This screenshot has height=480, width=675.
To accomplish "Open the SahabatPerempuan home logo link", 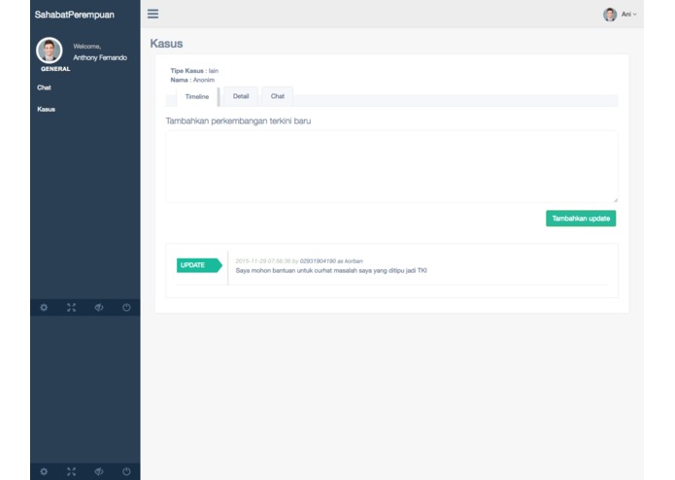I will click(75, 15).
